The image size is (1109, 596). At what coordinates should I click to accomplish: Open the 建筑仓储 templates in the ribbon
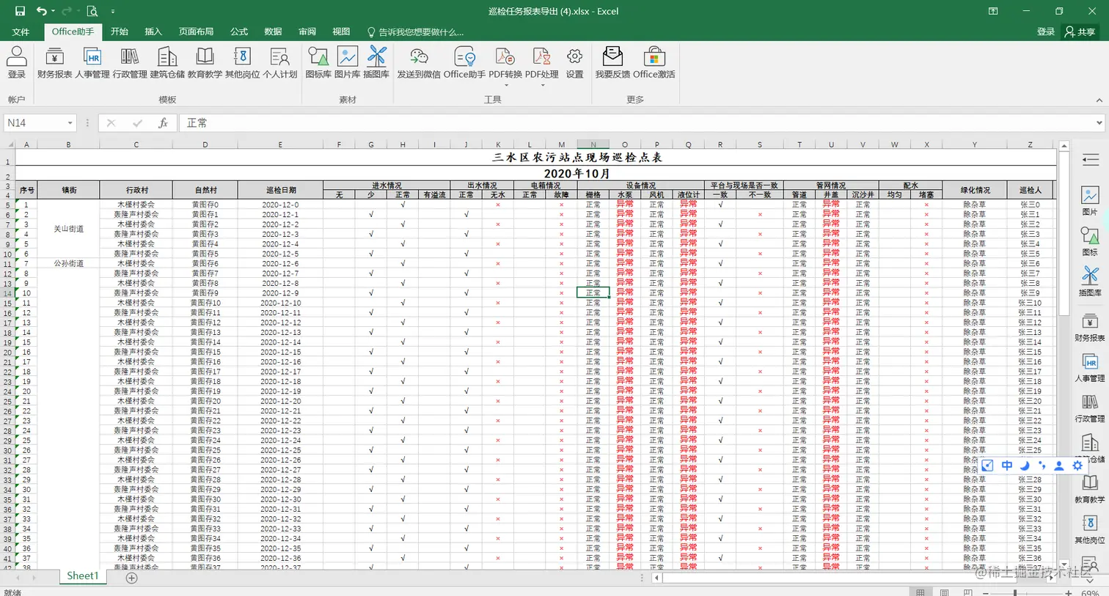(x=167, y=63)
